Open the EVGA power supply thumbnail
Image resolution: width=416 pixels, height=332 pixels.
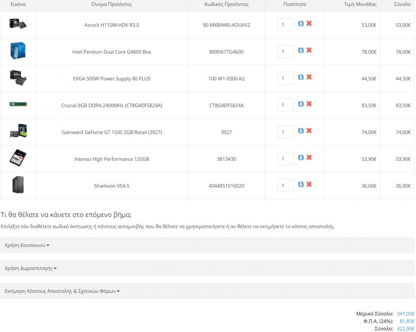18,77
